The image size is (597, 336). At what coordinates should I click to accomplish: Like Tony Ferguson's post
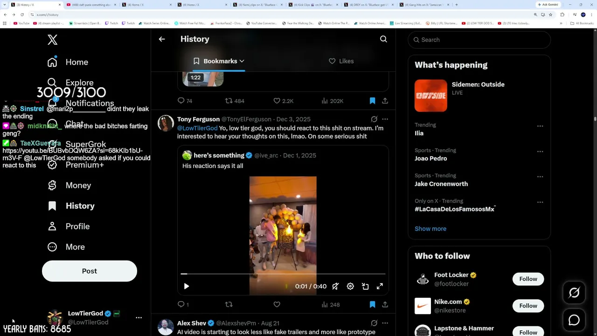tap(277, 304)
